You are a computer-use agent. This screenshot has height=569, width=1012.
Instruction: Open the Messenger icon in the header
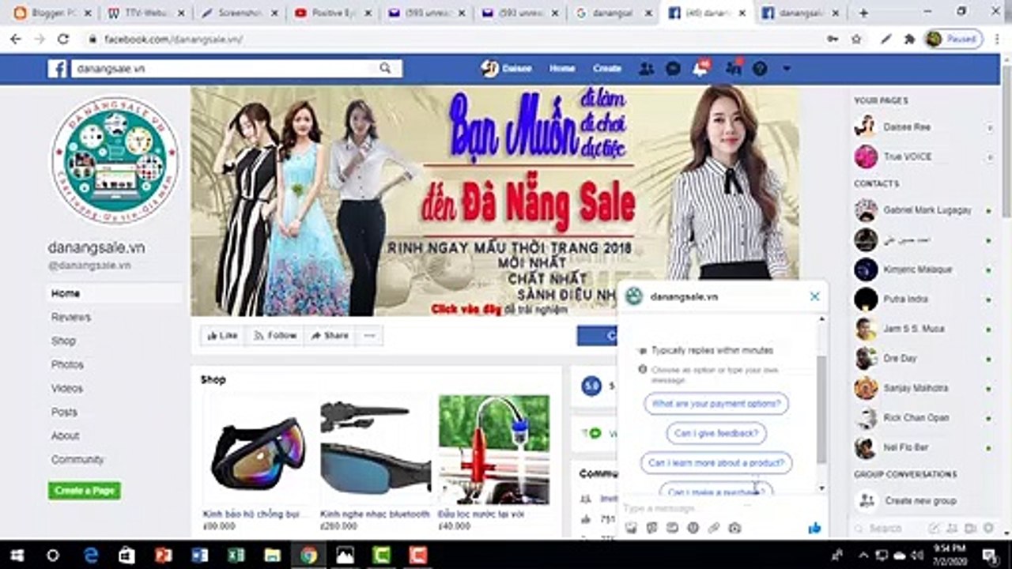click(x=673, y=69)
